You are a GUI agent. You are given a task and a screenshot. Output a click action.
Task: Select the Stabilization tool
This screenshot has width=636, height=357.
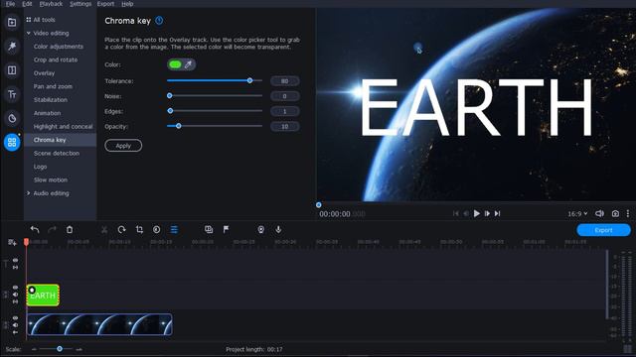click(x=51, y=99)
